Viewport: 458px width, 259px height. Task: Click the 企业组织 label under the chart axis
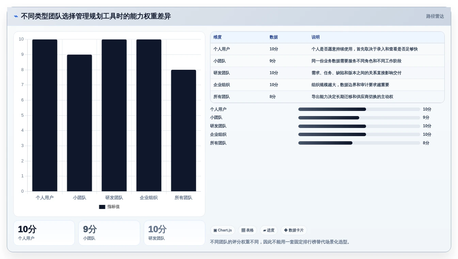(149, 198)
